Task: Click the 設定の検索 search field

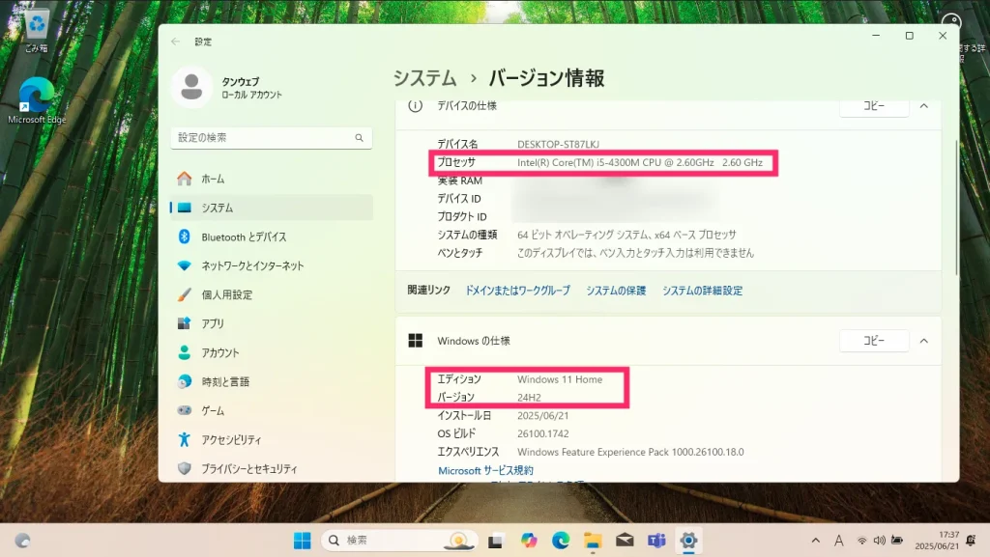Action: [272, 137]
